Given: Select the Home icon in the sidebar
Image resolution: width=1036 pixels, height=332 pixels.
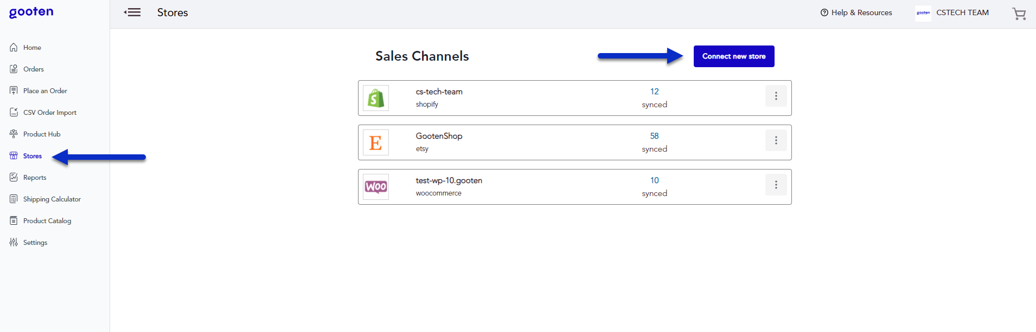Looking at the screenshot, I should pyautogui.click(x=13, y=47).
